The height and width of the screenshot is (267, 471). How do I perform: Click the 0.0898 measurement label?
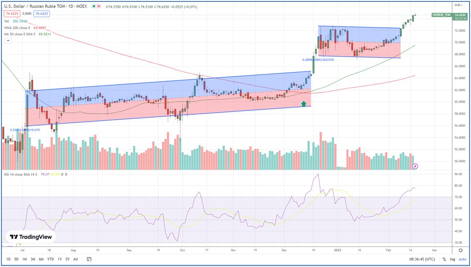[x=318, y=60]
